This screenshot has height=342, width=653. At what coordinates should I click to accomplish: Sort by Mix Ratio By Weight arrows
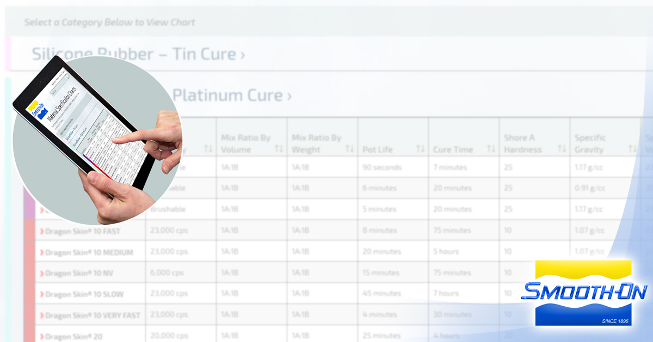click(x=350, y=149)
